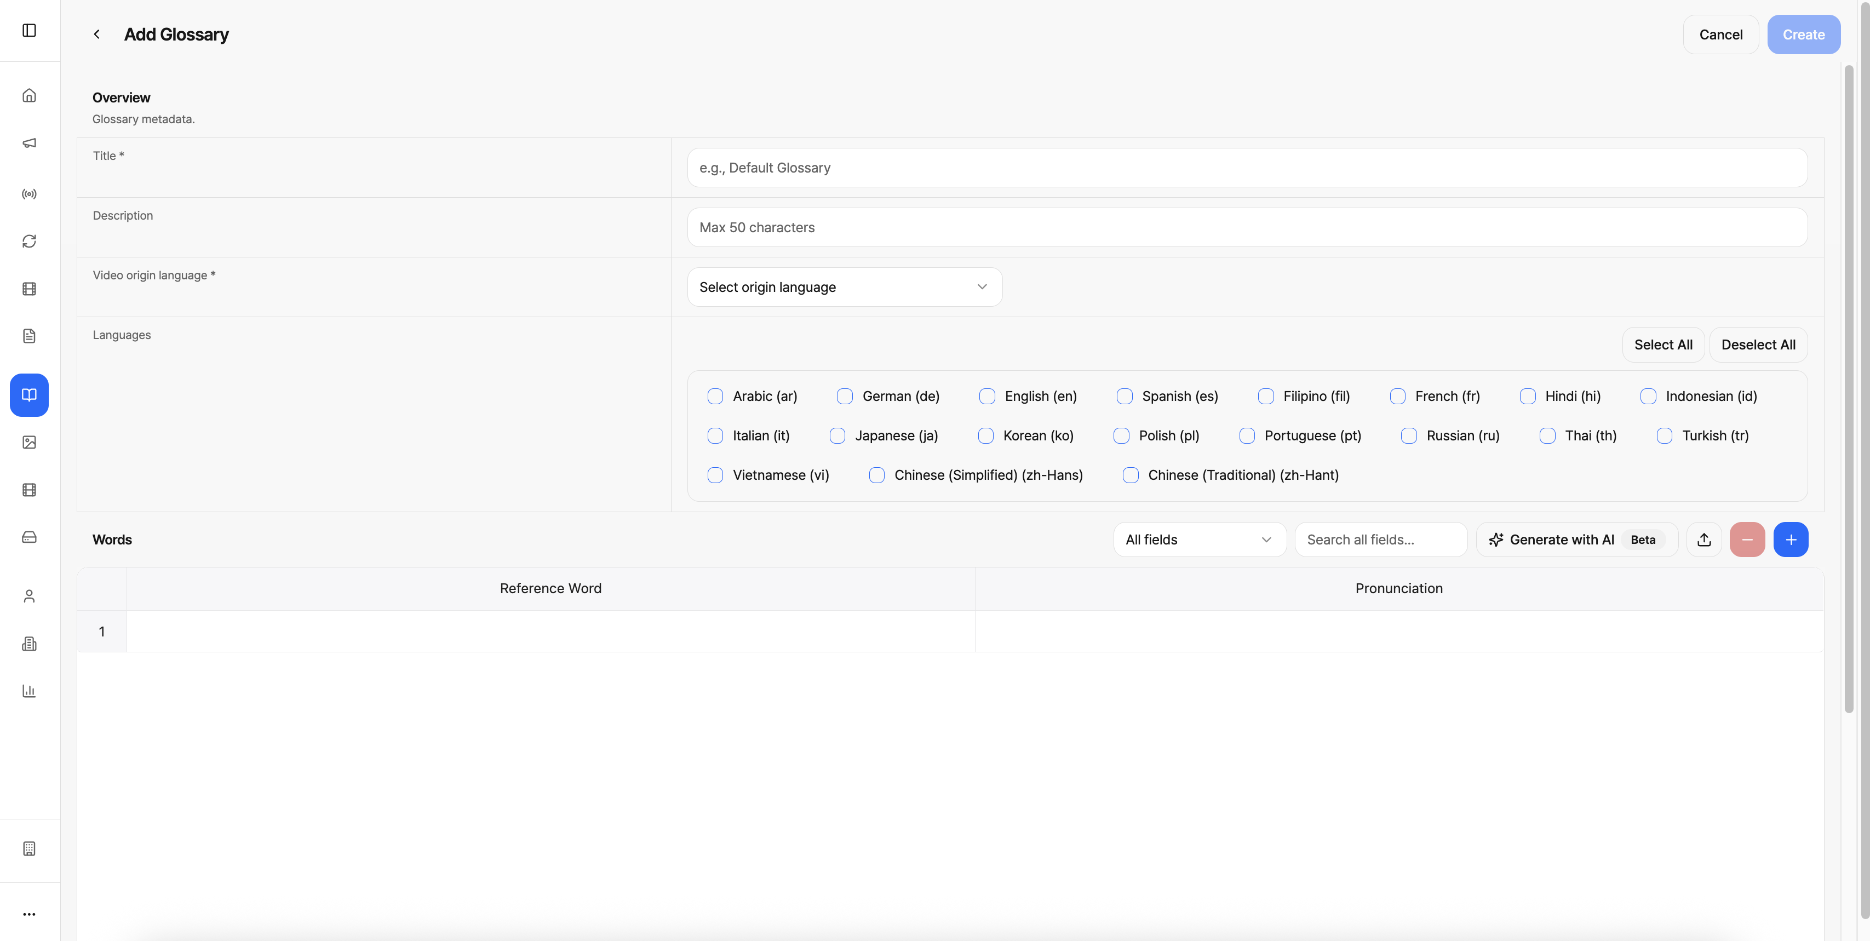Open the Select origin language dropdown
The width and height of the screenshot is (1870, 941).
pos(844,287)
